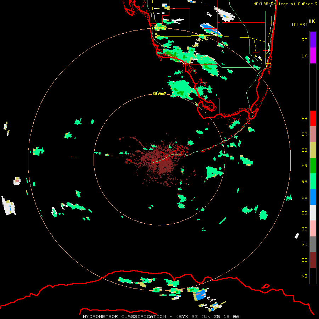Click the DS white legend swatch
This screenshot has width=319, height=319.
pyautogui.click(x=313, y=213)
